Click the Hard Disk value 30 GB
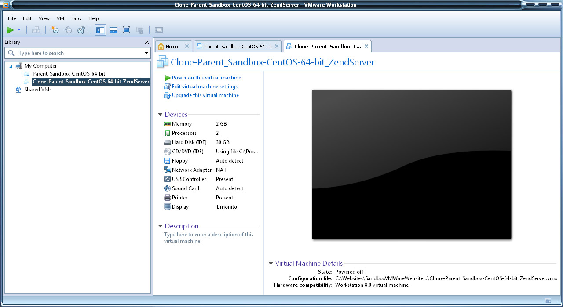The width and height of the screenshot is (563, 307). pyautogui.click(x=223, y=142)
